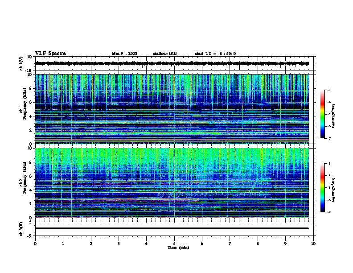The width and height of the screenshot is (353, 273).
Task: Click the -5 tick on ch.1 colorbar
Action: tap(329, 114)
